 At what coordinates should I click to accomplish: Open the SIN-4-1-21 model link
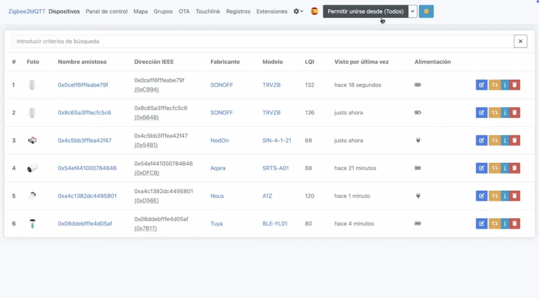tap(276, 140)
